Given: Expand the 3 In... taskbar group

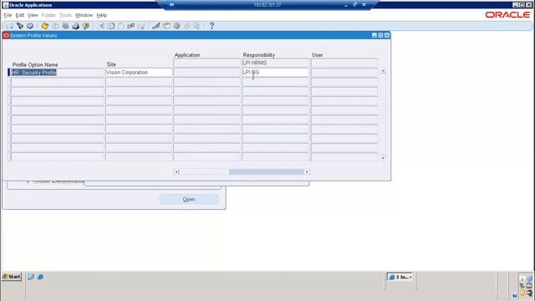Looking at the screenshot, I should (x=400, y=277).
